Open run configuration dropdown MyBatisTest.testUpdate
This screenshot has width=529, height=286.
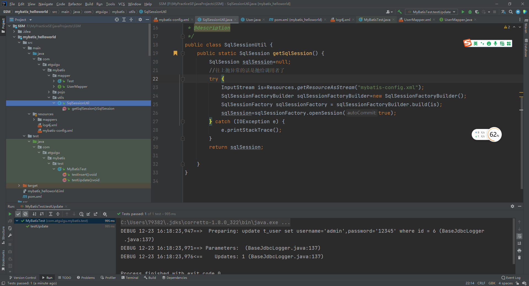pos(431,12)
